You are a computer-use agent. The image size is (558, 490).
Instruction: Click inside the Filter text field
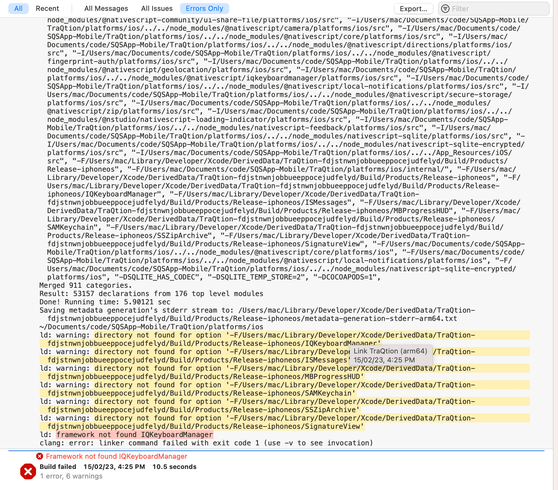tap(479, 9)
